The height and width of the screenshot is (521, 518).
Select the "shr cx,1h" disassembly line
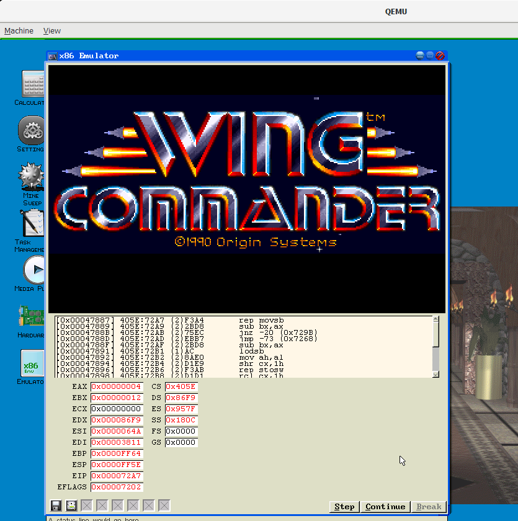point(244,364)
